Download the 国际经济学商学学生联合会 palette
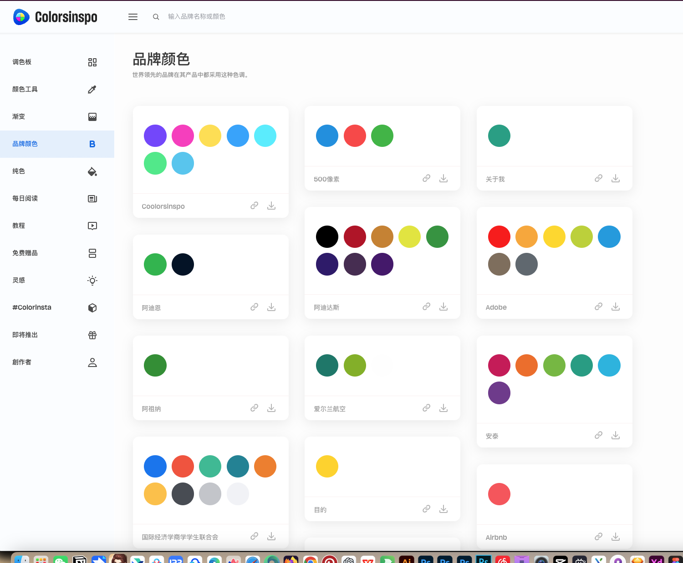683x563 pixels. (271, 536)
